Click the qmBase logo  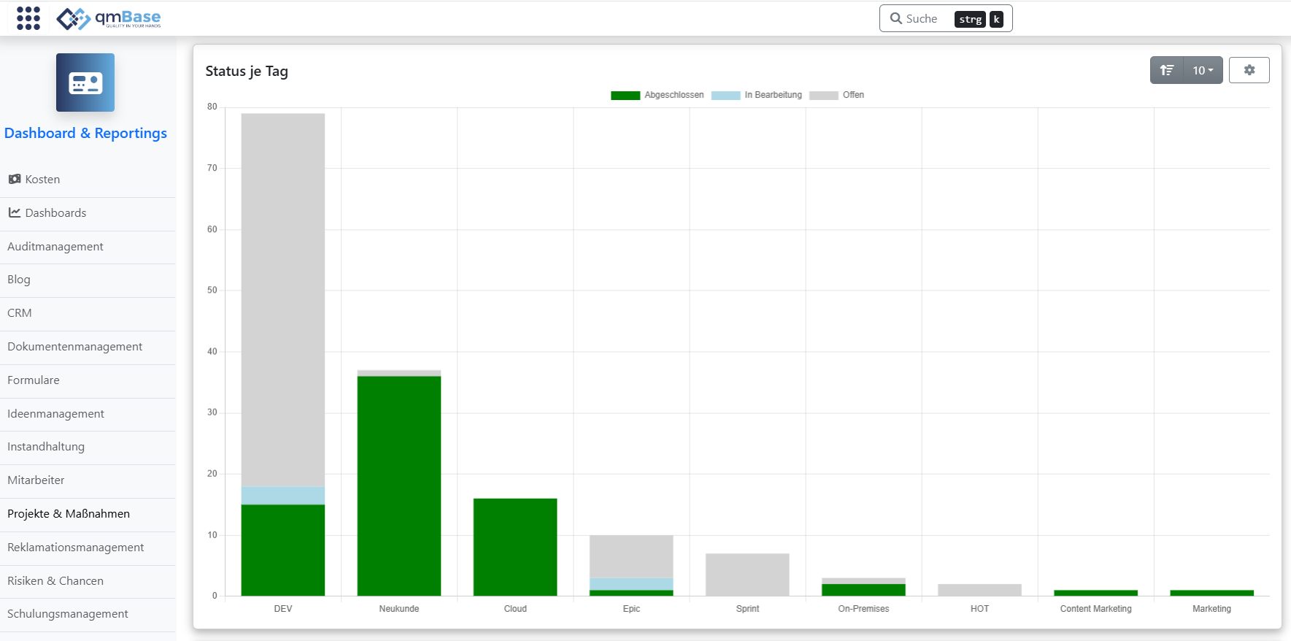coord(109,18)
